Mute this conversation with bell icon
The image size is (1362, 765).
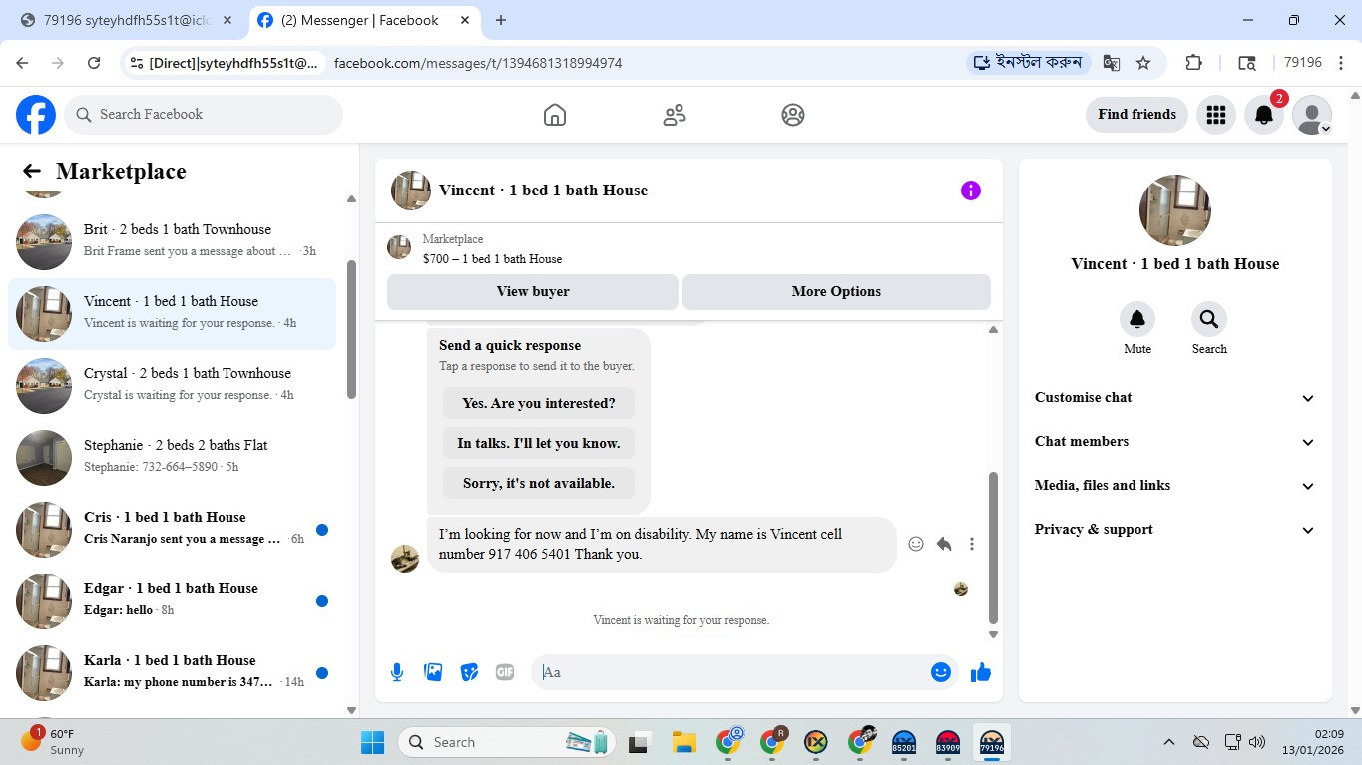[1137, 319]
